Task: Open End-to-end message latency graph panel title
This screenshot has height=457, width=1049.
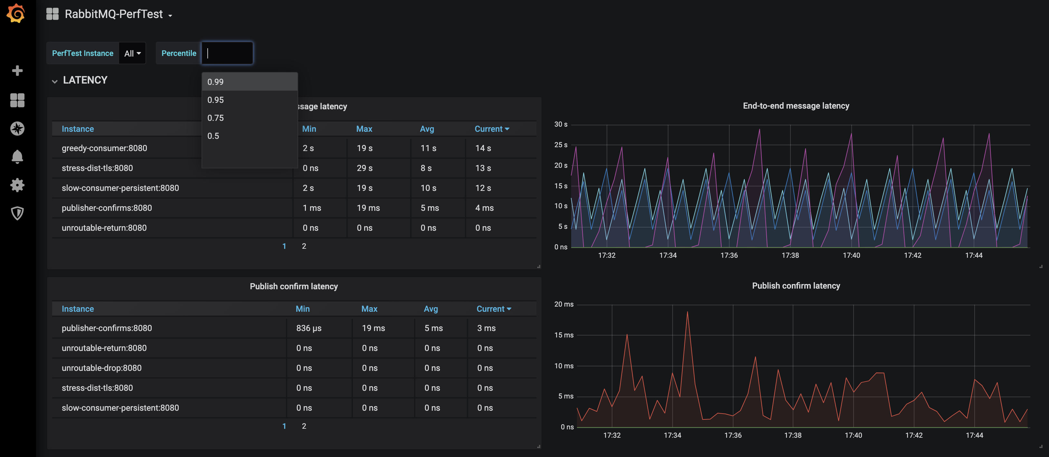Action: tap(796, 106)
